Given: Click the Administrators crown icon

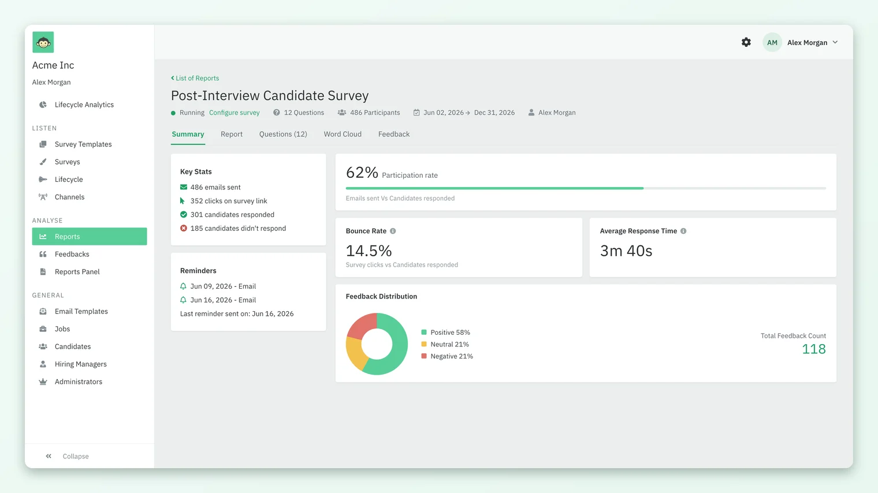Looking at the screenshot, I should click(43, 382).
